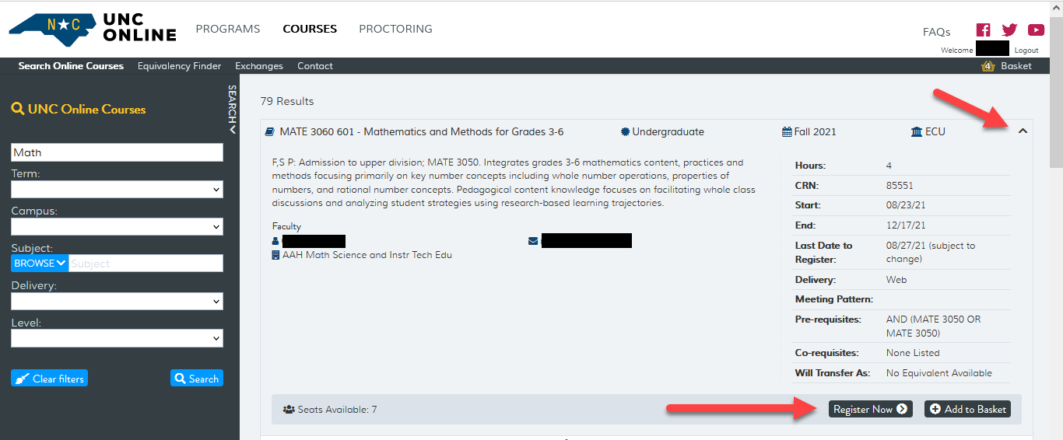Go to the Programs menu
The width and height of the screenshot is (1063, 440).
coord(227,29)
